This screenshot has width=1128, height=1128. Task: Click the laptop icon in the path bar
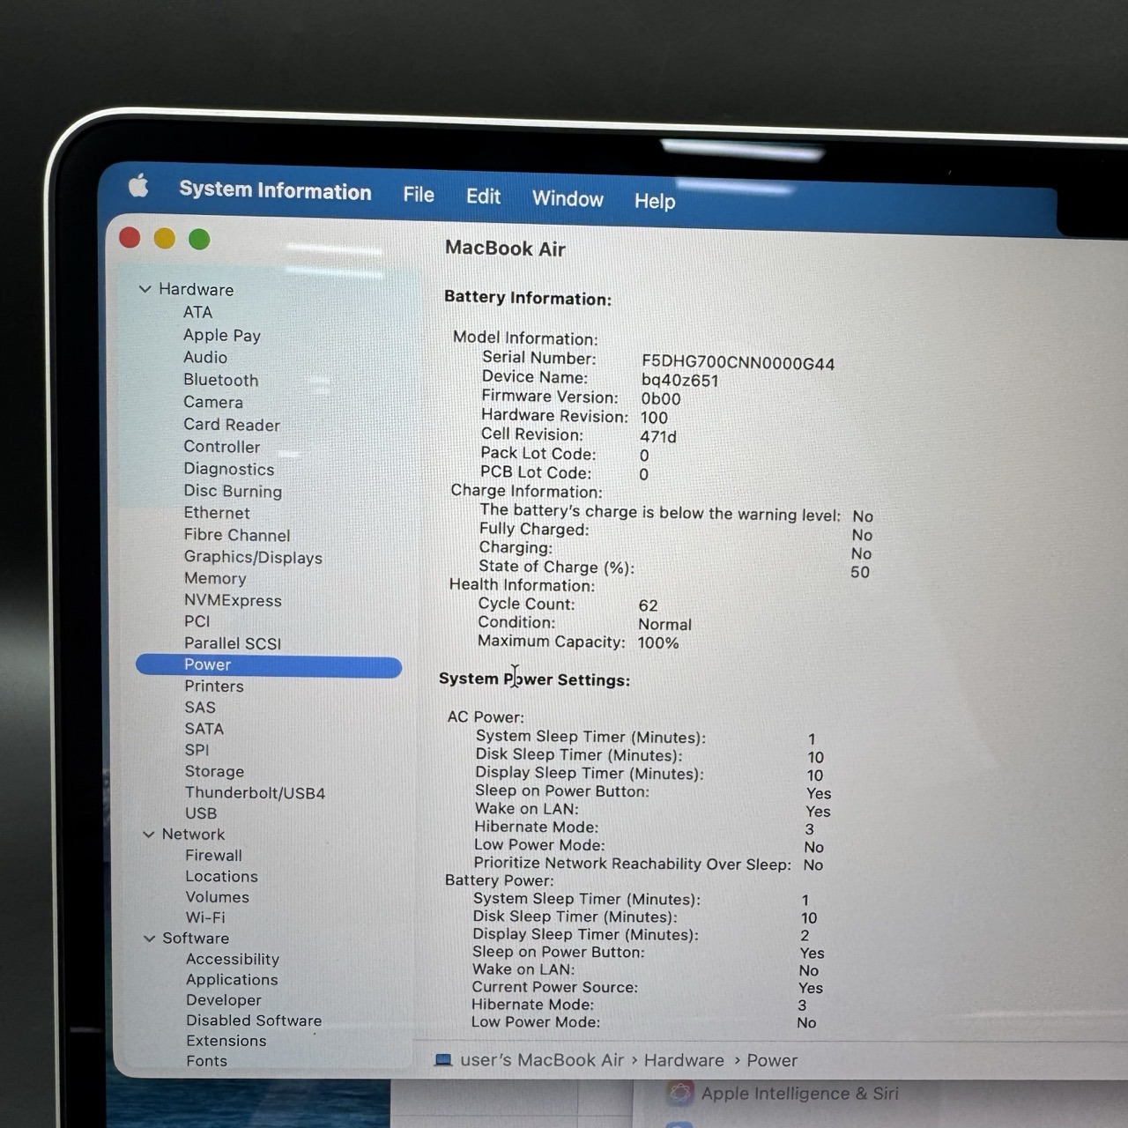(443, 1060)
